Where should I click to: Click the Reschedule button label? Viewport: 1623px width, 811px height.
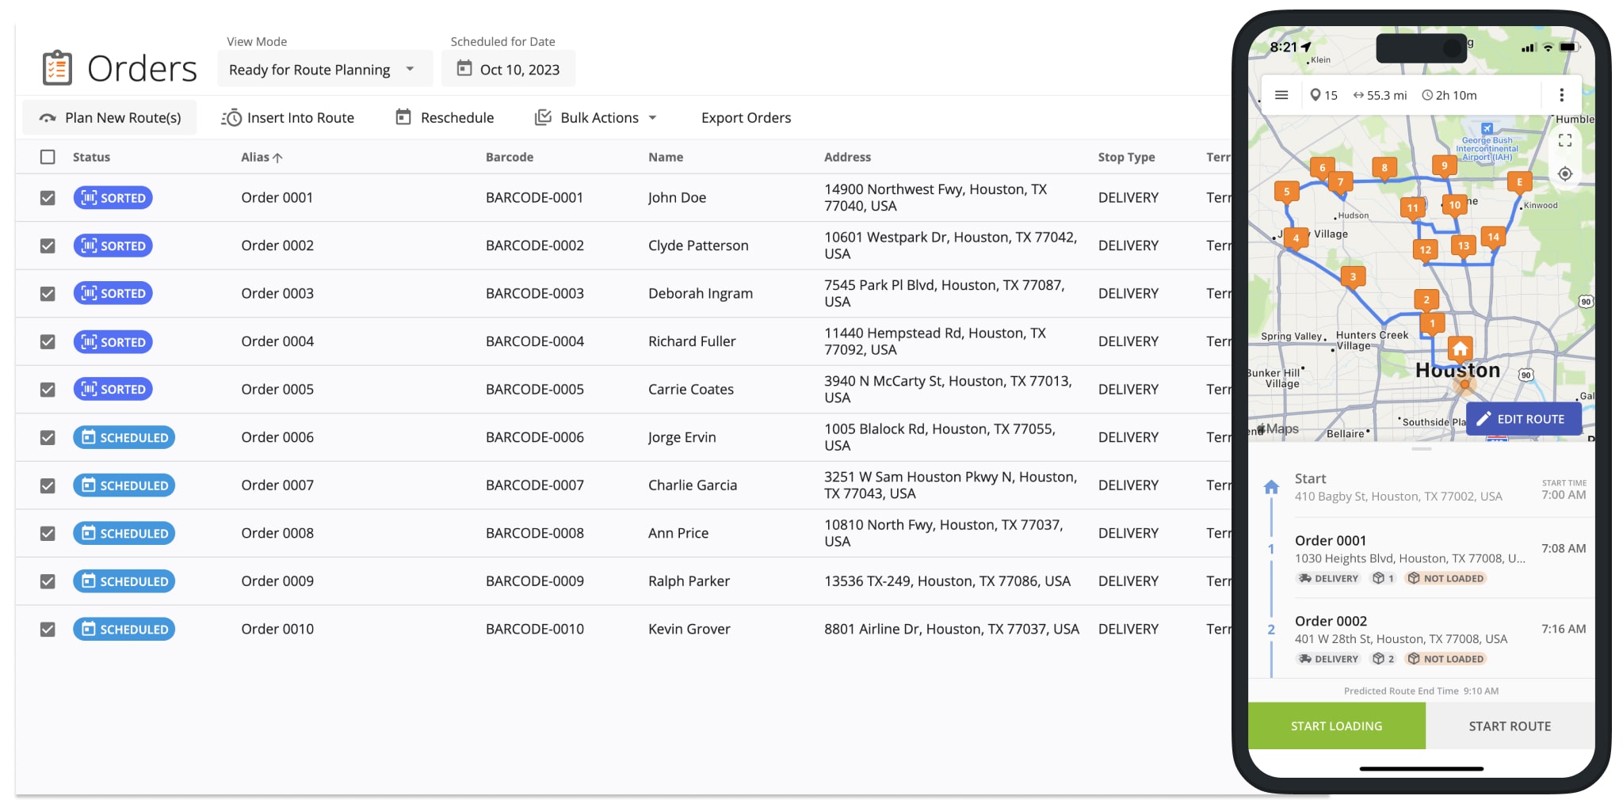pos(457,117)
